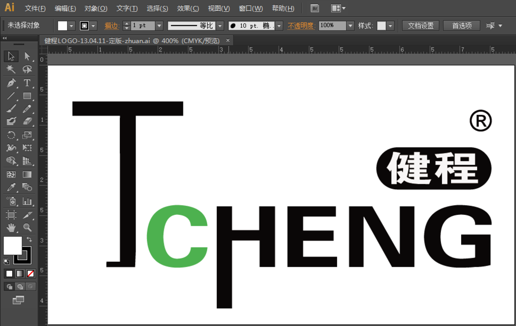Pick the Hand tool
Screen dimensions: 516x326
[11, 227]
